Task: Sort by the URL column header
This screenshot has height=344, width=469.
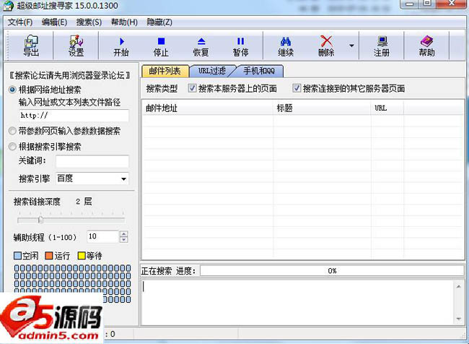Action: click(x=387, y=108)
